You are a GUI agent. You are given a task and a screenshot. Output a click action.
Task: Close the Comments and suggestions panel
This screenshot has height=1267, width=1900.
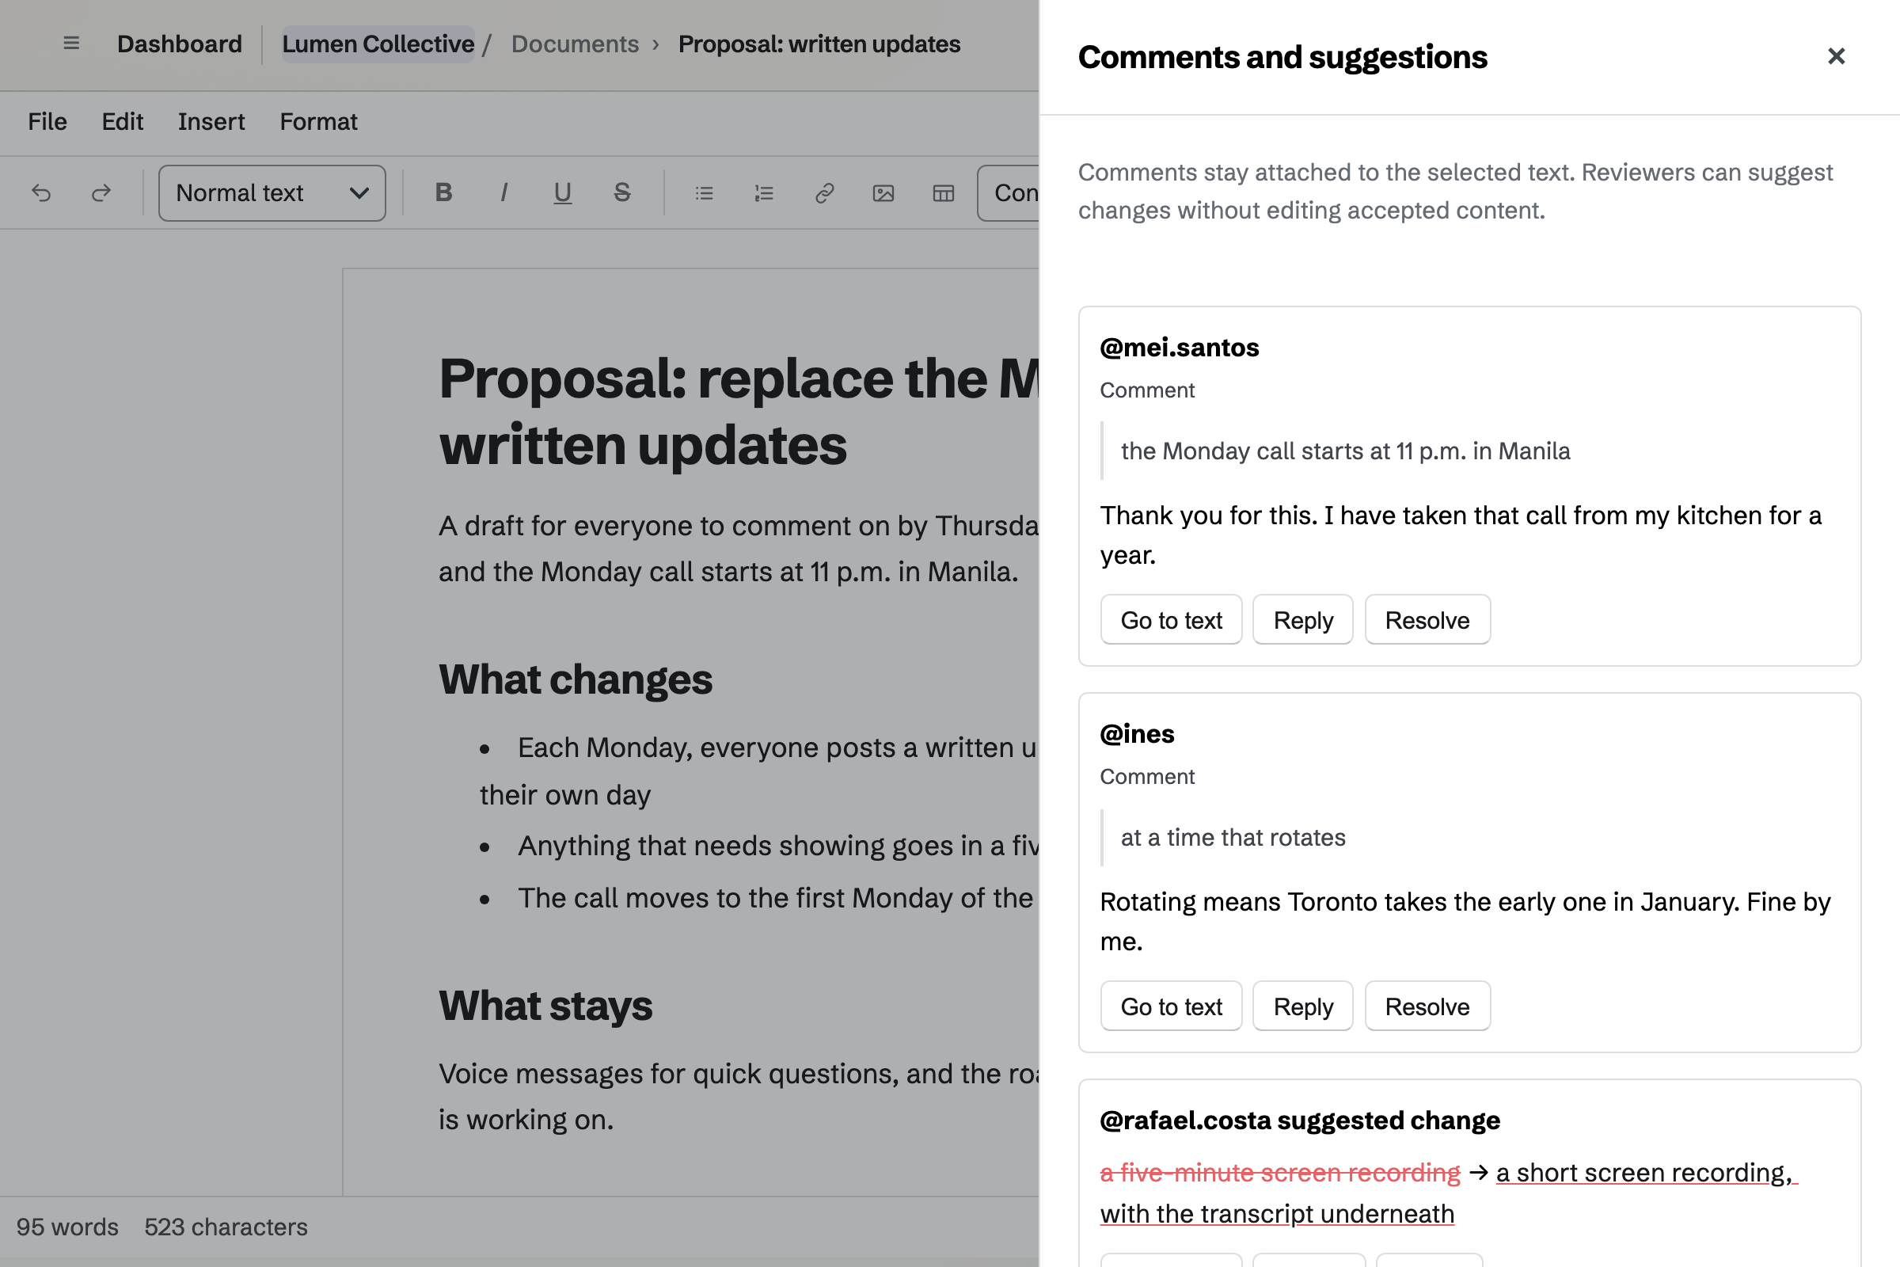coord(1836,56)
